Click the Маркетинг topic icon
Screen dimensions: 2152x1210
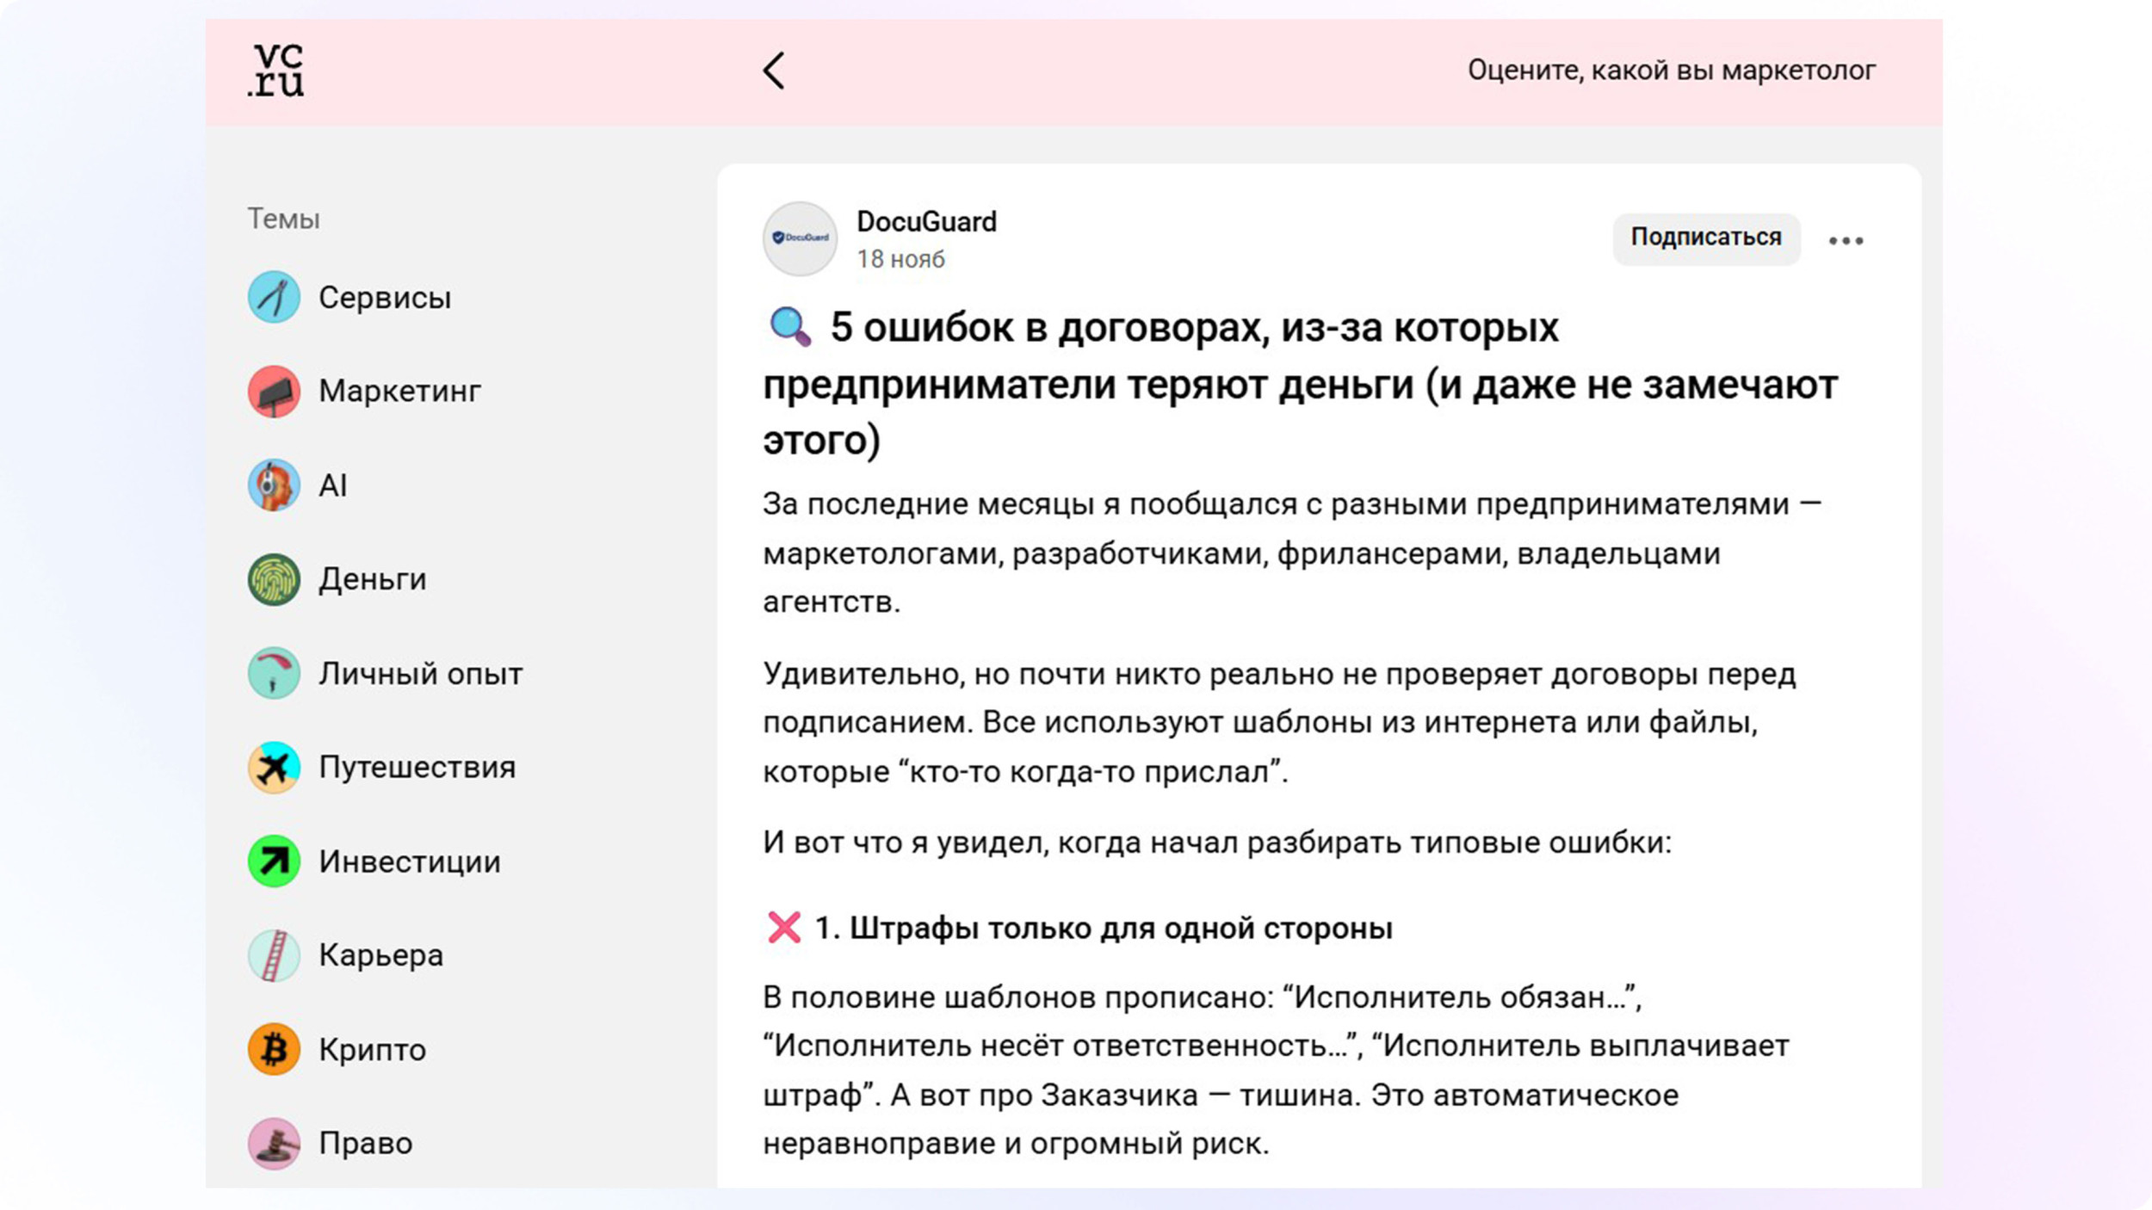[x=274, y=391]
